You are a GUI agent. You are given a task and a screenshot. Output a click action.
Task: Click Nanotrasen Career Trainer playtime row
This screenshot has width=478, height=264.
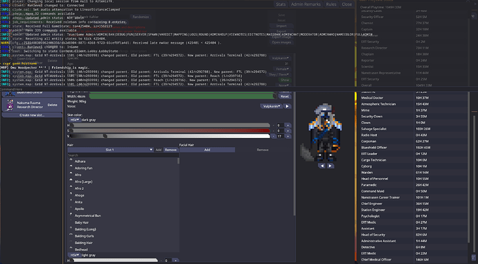pyautogui.click(x=414, y=197)
